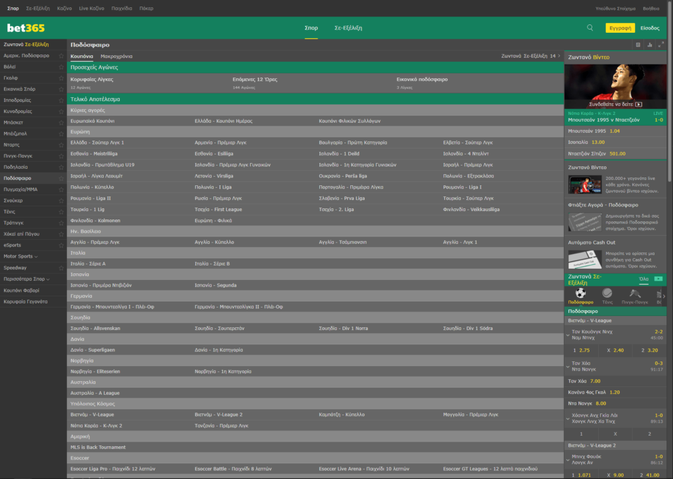The height and width of the screenshot is (479, 673).
Task: Star the Βόλεϊ sport in sidebar
Action: click(x=61, y=67)
